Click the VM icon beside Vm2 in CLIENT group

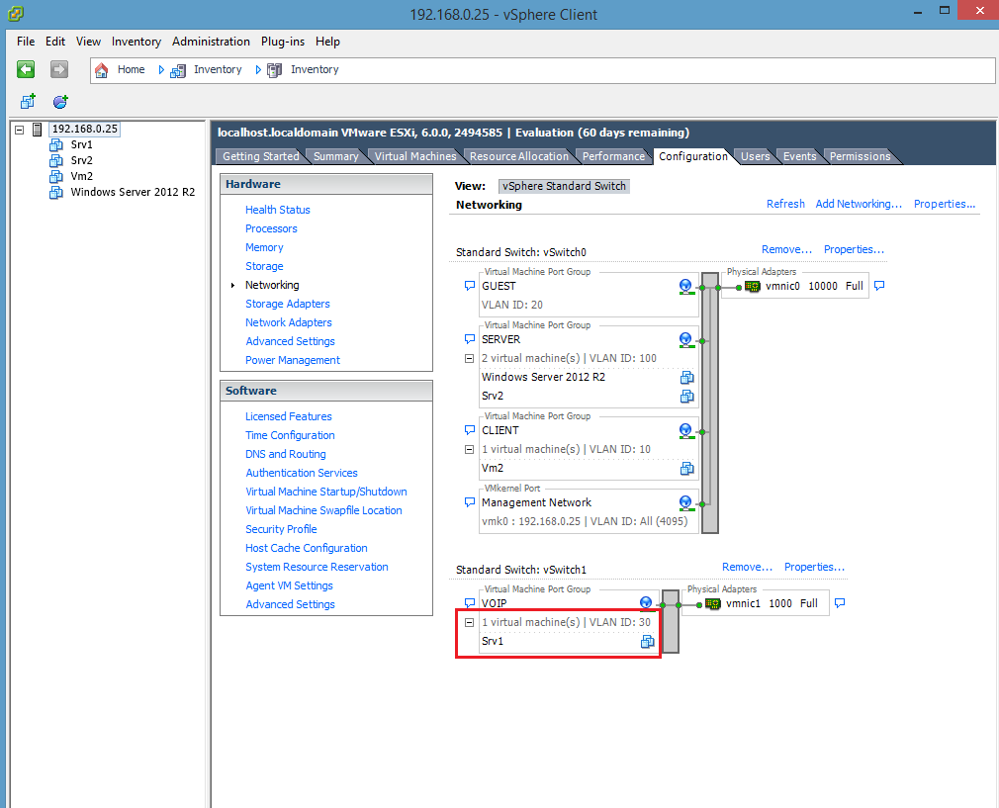pos(686,469)
